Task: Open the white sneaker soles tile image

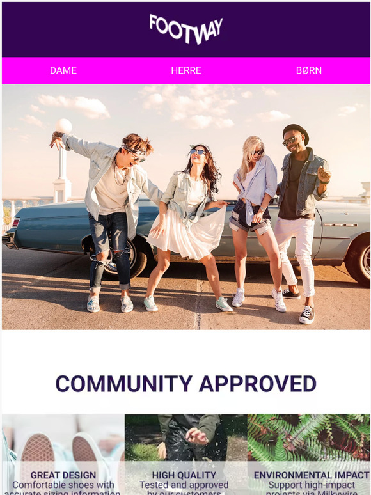Action: pos(63,455)
